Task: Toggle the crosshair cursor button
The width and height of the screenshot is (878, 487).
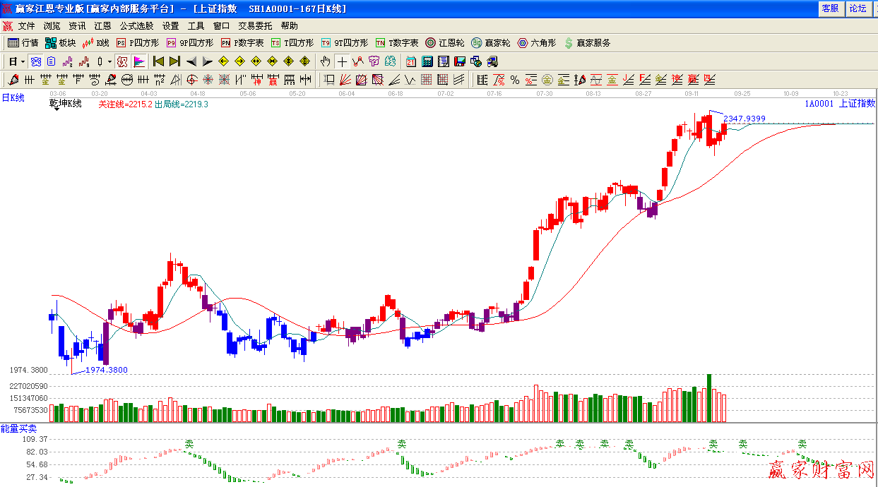Action: [x=342, y=61]
